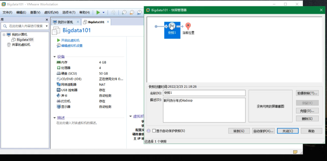Click the 自动保护(A)... button
327x161 pixels.
coord(263,131)
